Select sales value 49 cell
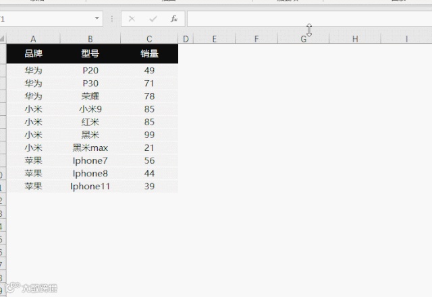432x297 pixels. [x=149, y=71]
